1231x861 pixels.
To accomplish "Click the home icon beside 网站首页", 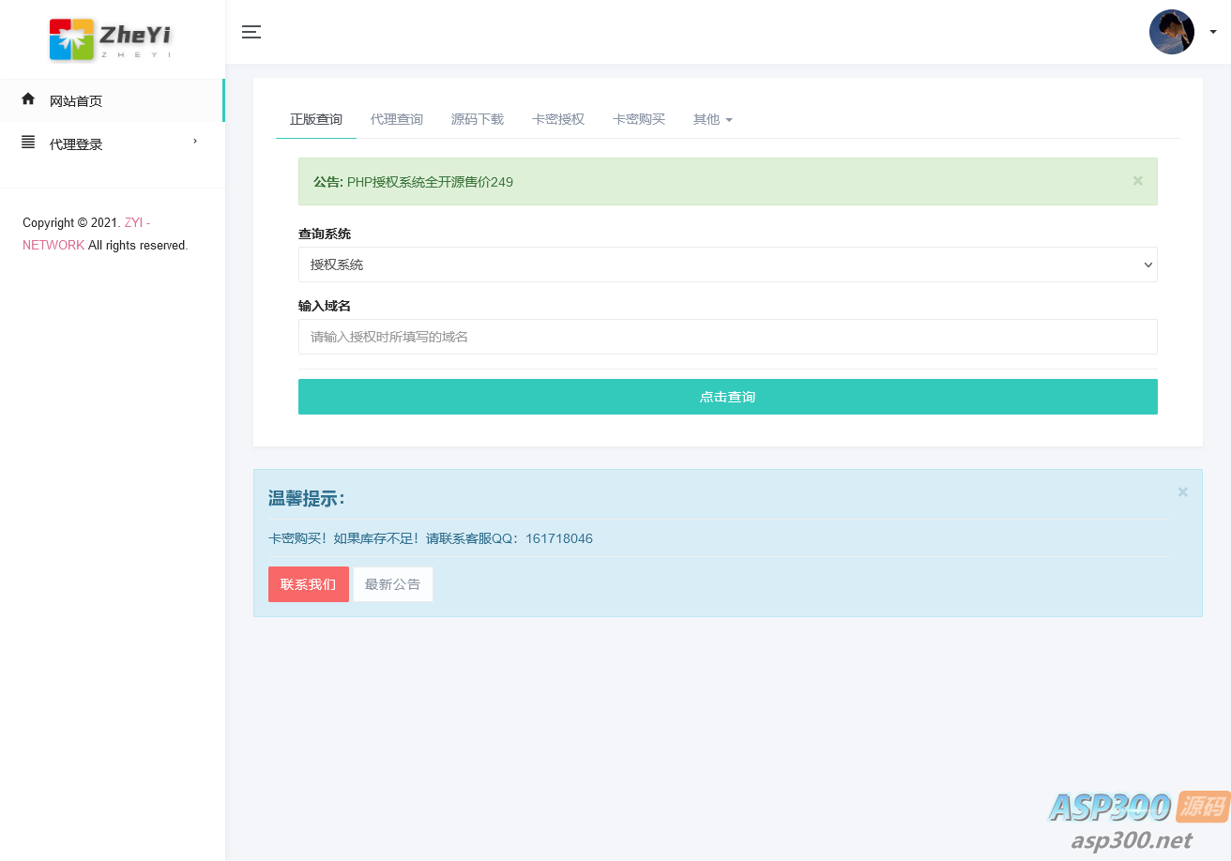I will (x=28, y=99).
